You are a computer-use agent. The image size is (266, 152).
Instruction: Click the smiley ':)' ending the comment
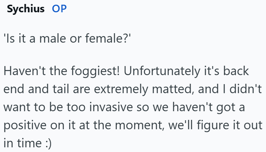coord(47,143)
